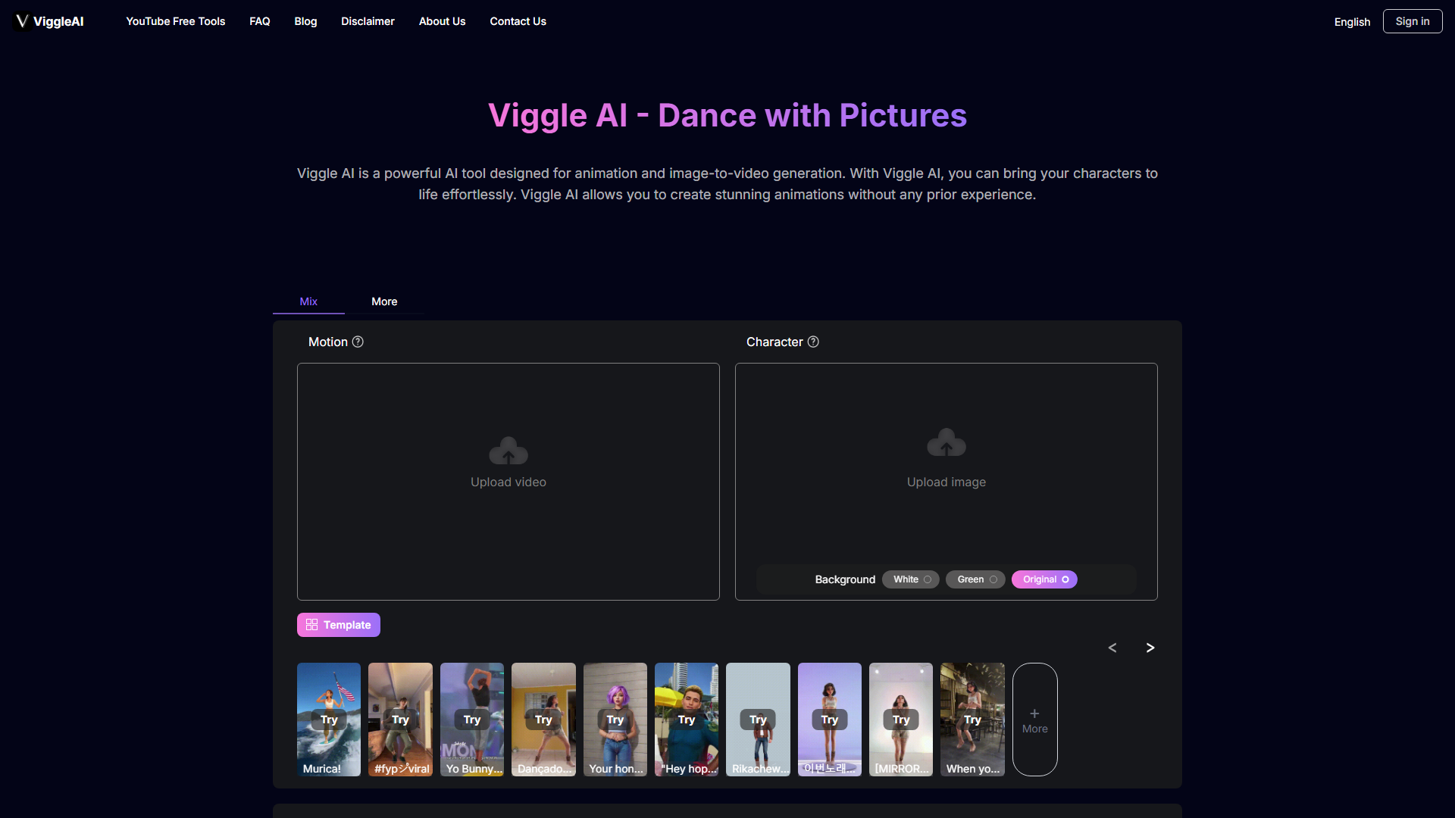
Task: Try the Murica! surfing template
Action: click(329, 720)
